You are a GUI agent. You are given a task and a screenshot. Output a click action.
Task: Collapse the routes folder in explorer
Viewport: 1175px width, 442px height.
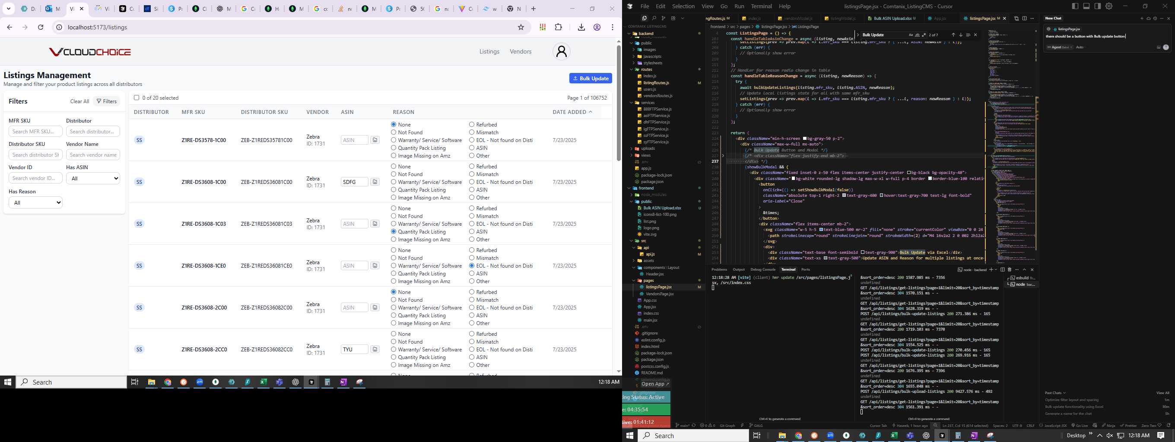[x=632, y=69]
